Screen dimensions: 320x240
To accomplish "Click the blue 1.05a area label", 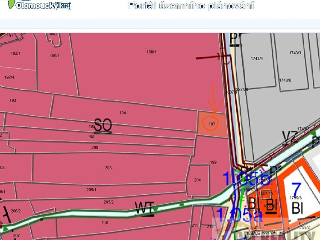I will click(239, 215).
